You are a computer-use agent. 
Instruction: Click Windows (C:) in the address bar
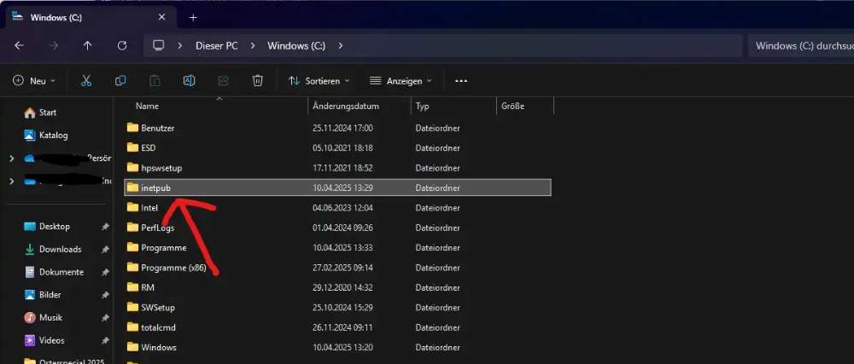click(296, 46)
